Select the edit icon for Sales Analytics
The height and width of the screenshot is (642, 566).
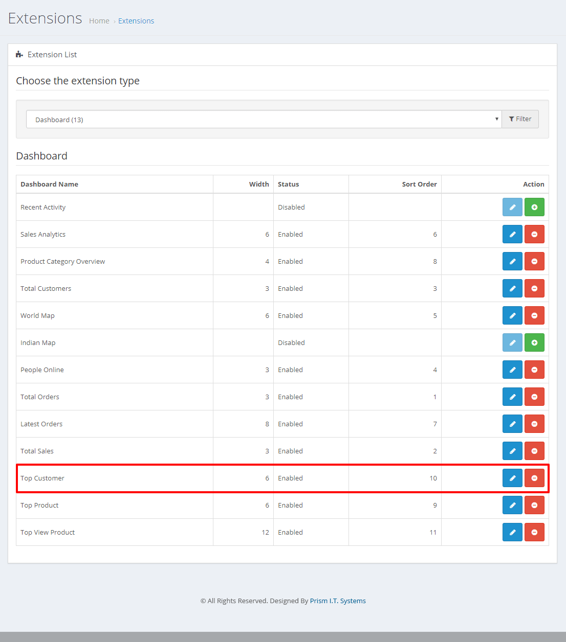[512, 234]
